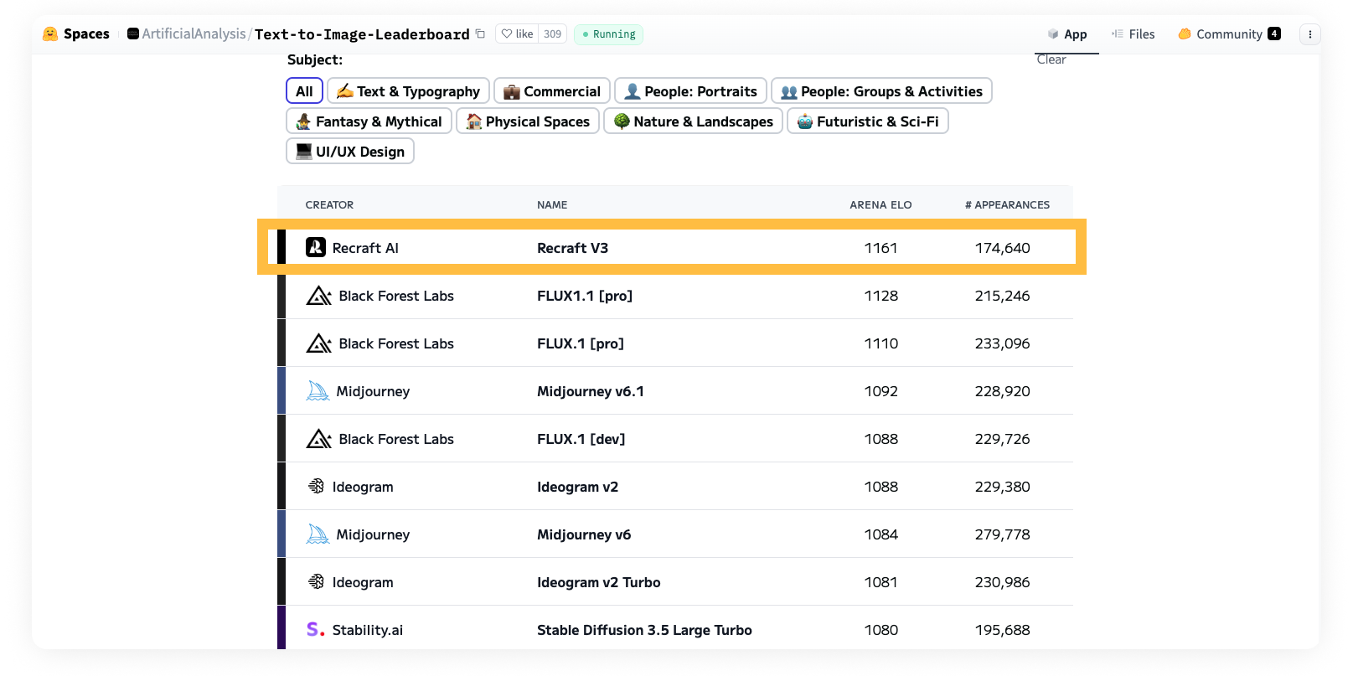Click the Black Forest Labs logo in FLUX.1 [dev] row
1353x676 pixels.
coord(319,439)
